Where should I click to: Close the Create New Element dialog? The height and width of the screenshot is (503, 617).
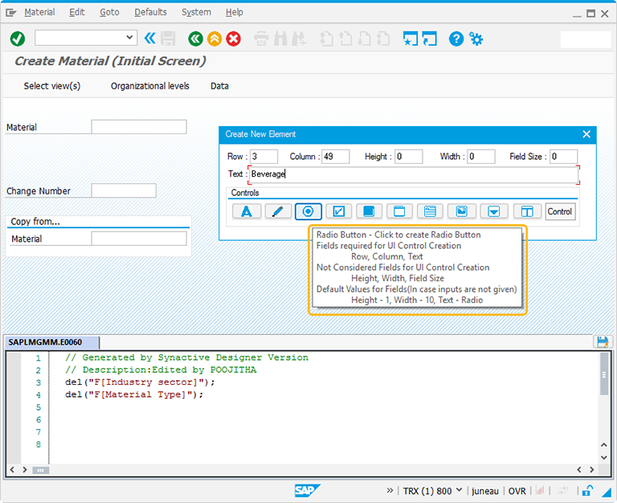pyautogui.click(x=586, y=134)
